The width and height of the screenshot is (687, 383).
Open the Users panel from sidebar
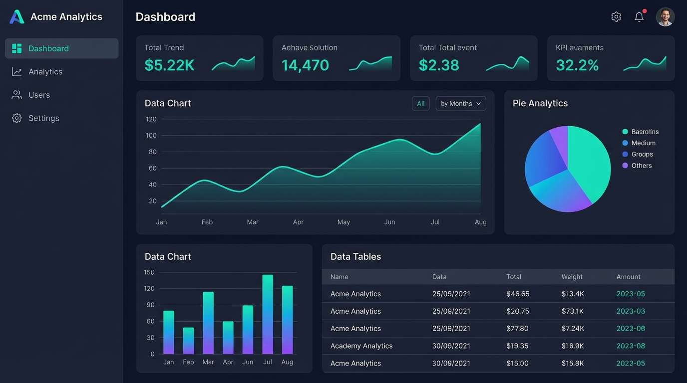pyautogui.click(x=16, y=95)
